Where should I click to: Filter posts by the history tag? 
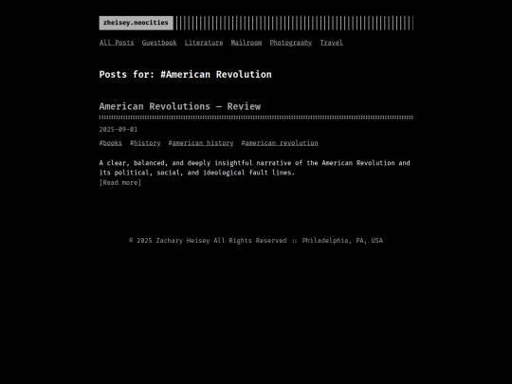(x=147, y=143)
